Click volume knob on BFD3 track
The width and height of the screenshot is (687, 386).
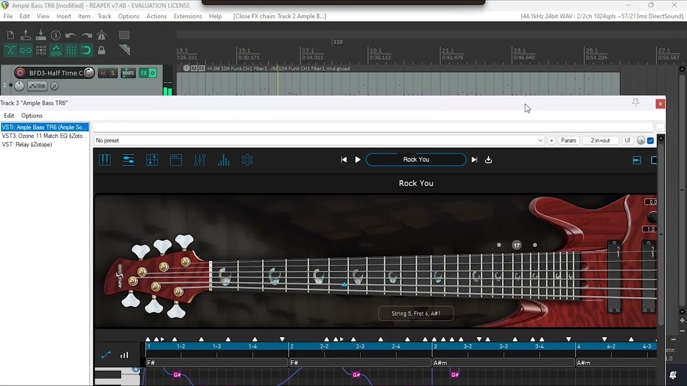pos(89,73)
